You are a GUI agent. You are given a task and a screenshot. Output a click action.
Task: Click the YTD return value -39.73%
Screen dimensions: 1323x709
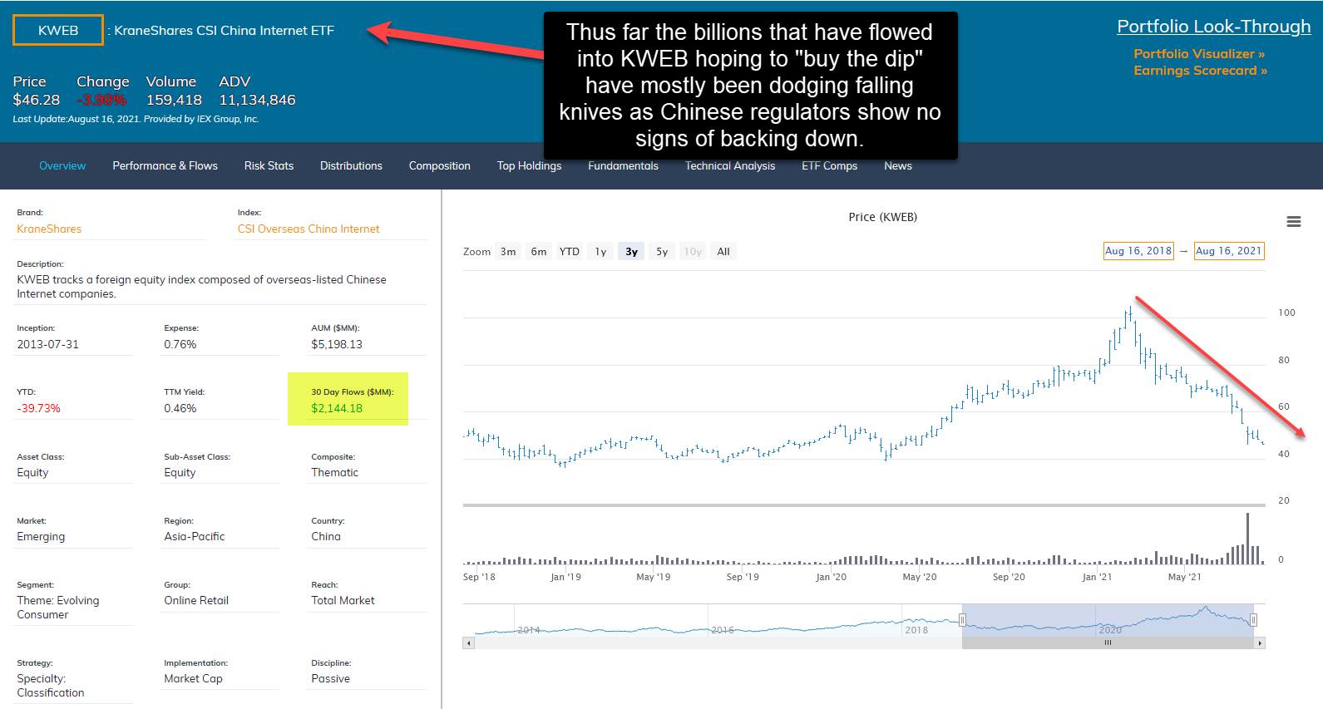pyautogui.click(x=38, y=409)
